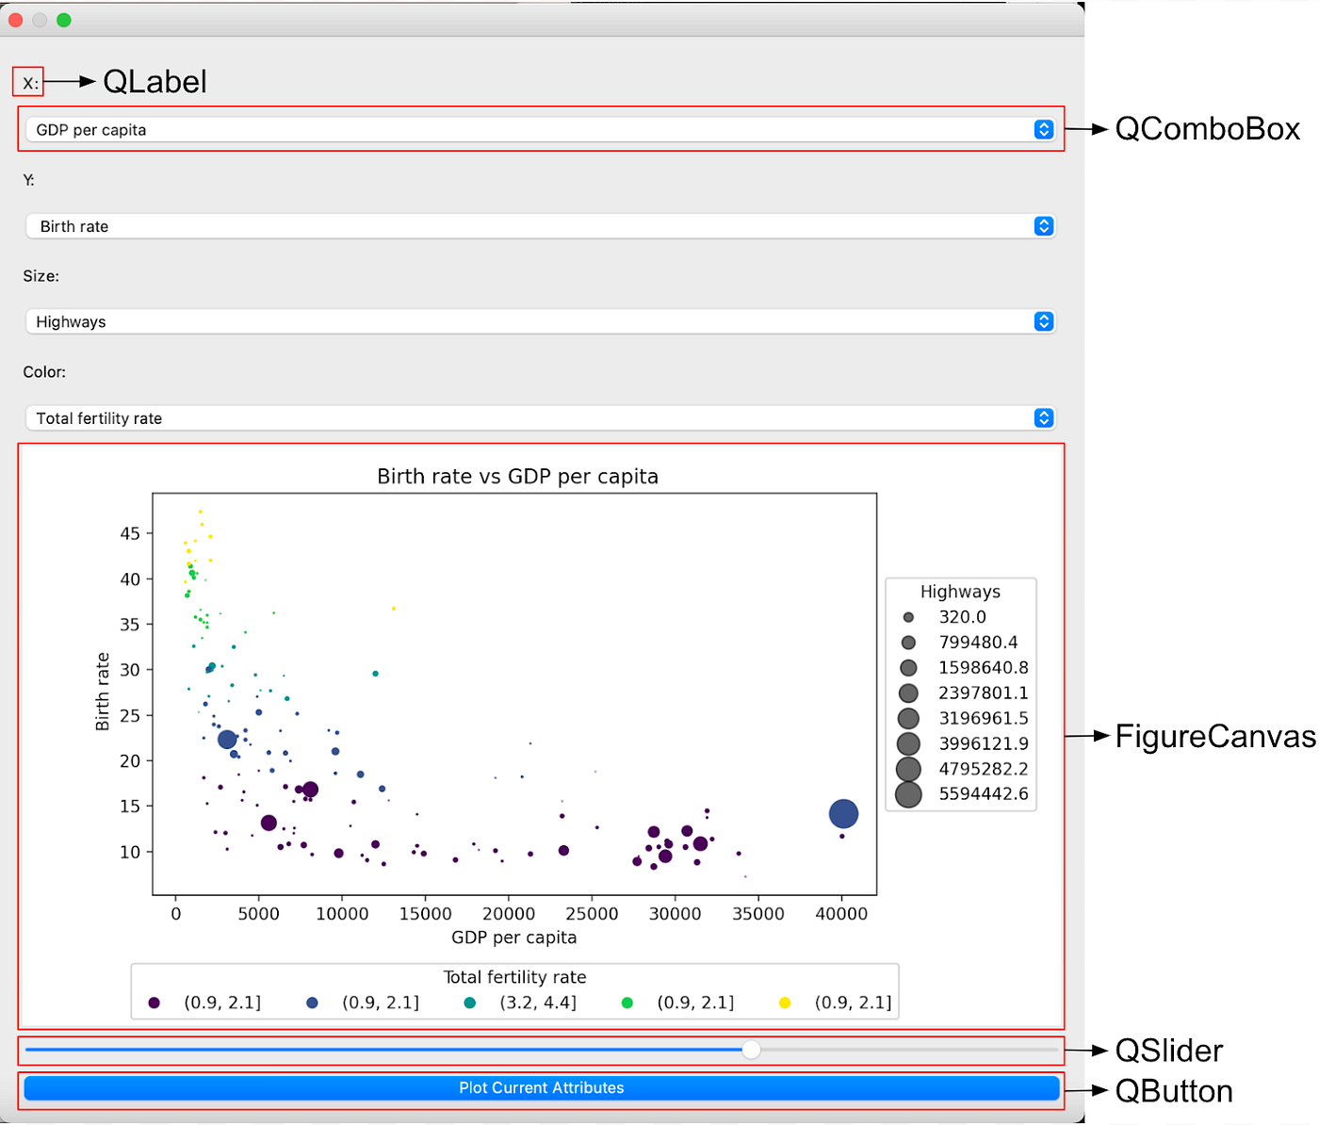
Task: Click the X: label above the first dropdown
Action: (x=27, y=82)
